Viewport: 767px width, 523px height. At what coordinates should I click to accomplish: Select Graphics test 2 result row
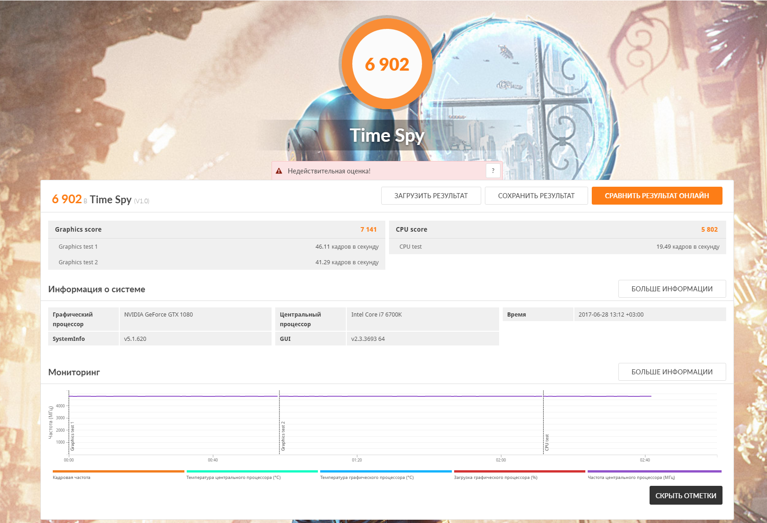pyautogui.click(x=217, y=262)
